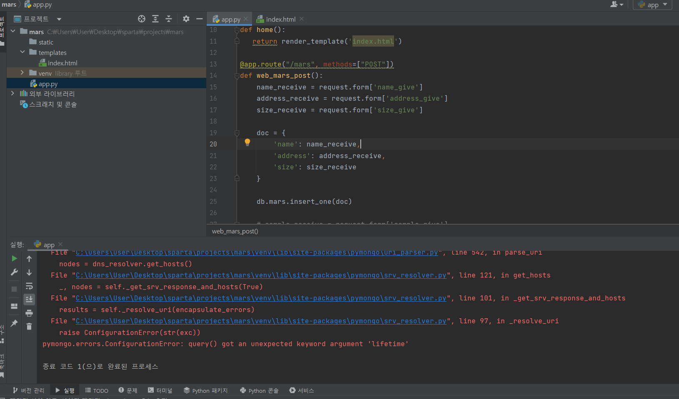Open srv_resolver.py link at line 97
This screenshot has height=399, width=679.
tap(261, 321)
